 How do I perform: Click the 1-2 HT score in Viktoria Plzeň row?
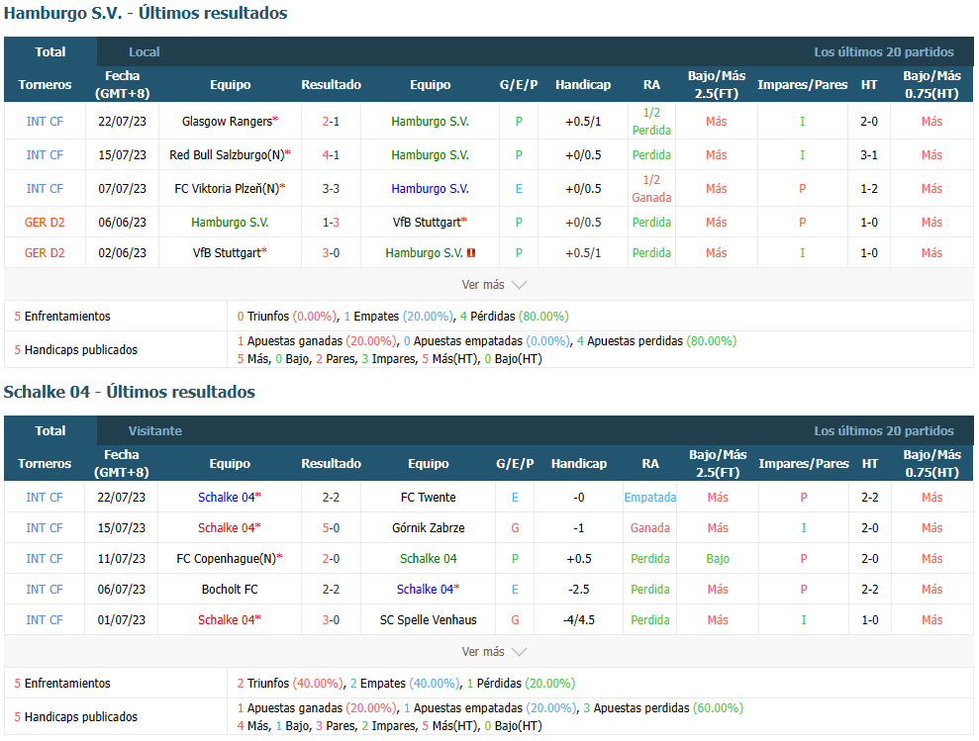tap(869, 189)
